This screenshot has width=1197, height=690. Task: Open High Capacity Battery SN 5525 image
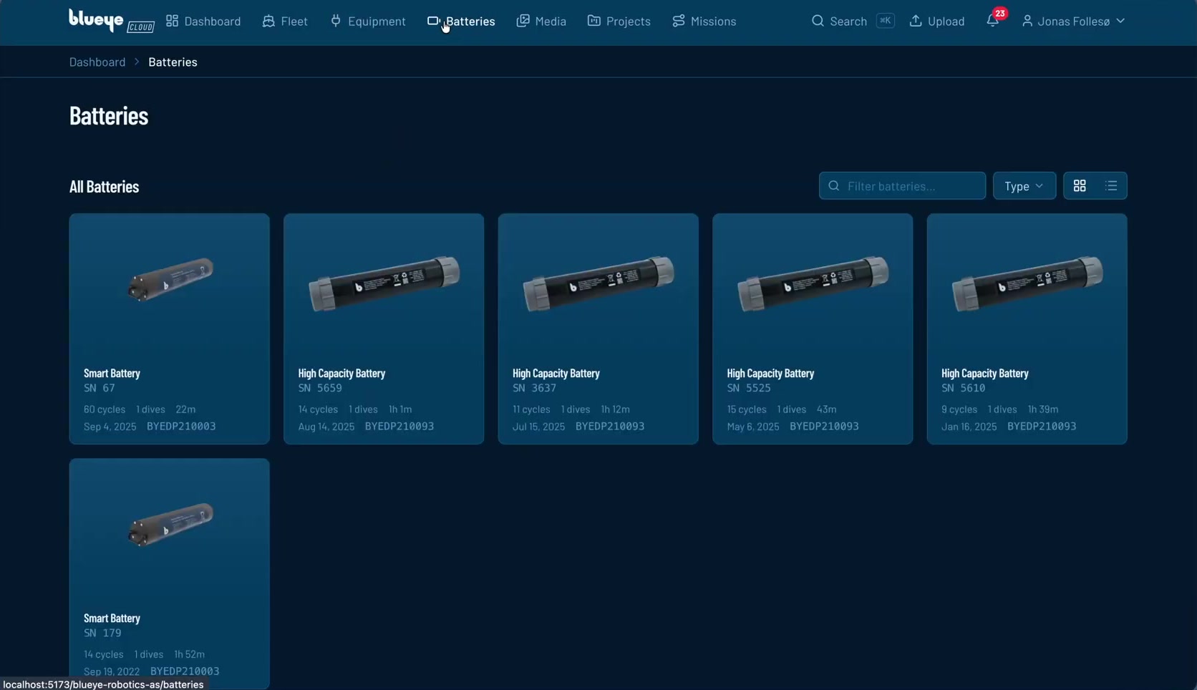pos(813,283)
